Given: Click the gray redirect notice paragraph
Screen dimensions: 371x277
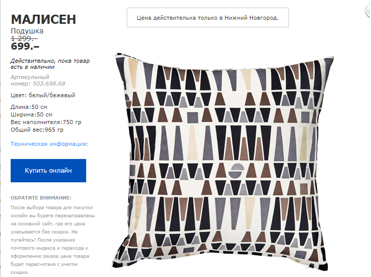Looking at the screenshot, I should [53, 240].
